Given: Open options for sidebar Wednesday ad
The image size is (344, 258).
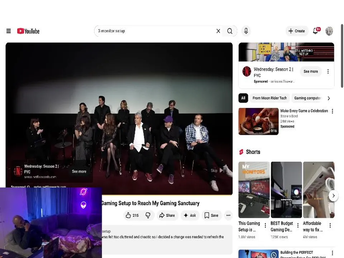Looking at the screenshot, I should pyautogui.click(x=328, y=71).
